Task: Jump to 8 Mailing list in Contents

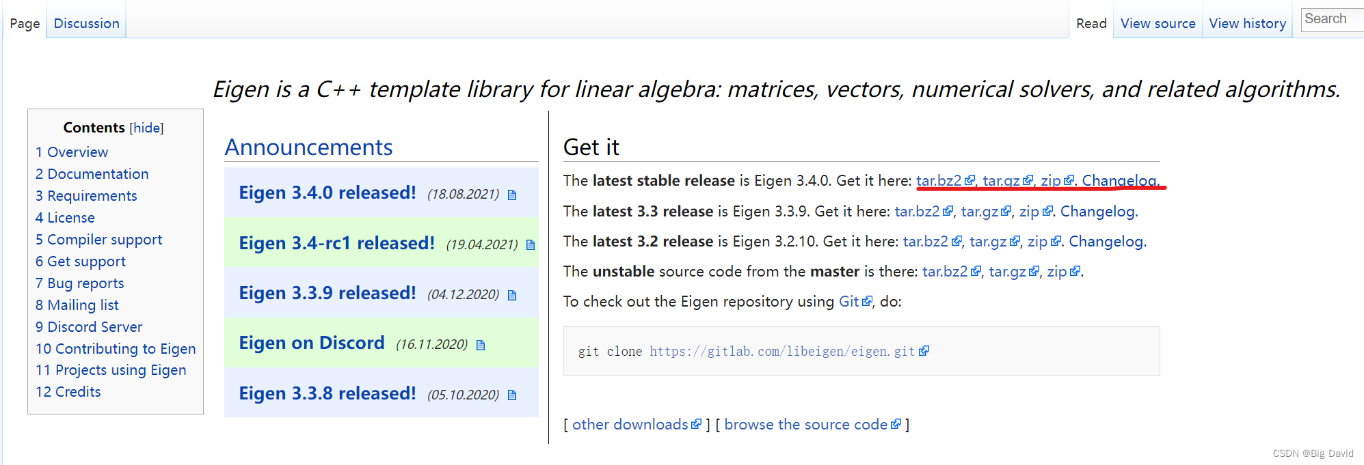Action: pos(77,305)
